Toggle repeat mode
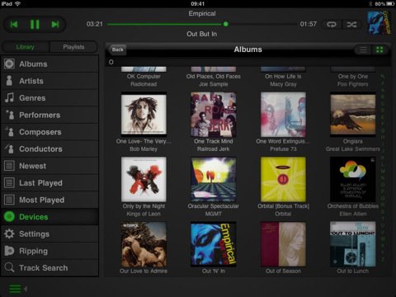Screen dimensions: 396x297 pyautogui.click(x=332, y=25)
